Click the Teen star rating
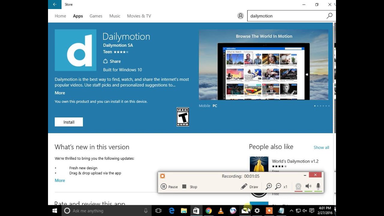The image size is (384, 216). 121,52
